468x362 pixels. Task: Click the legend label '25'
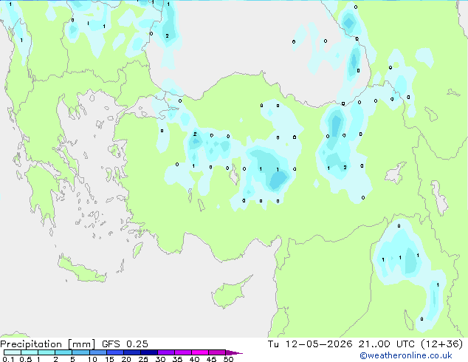(143, 359)
